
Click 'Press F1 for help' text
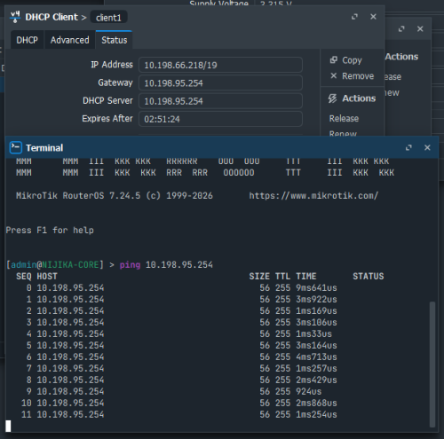pos(50,231)
